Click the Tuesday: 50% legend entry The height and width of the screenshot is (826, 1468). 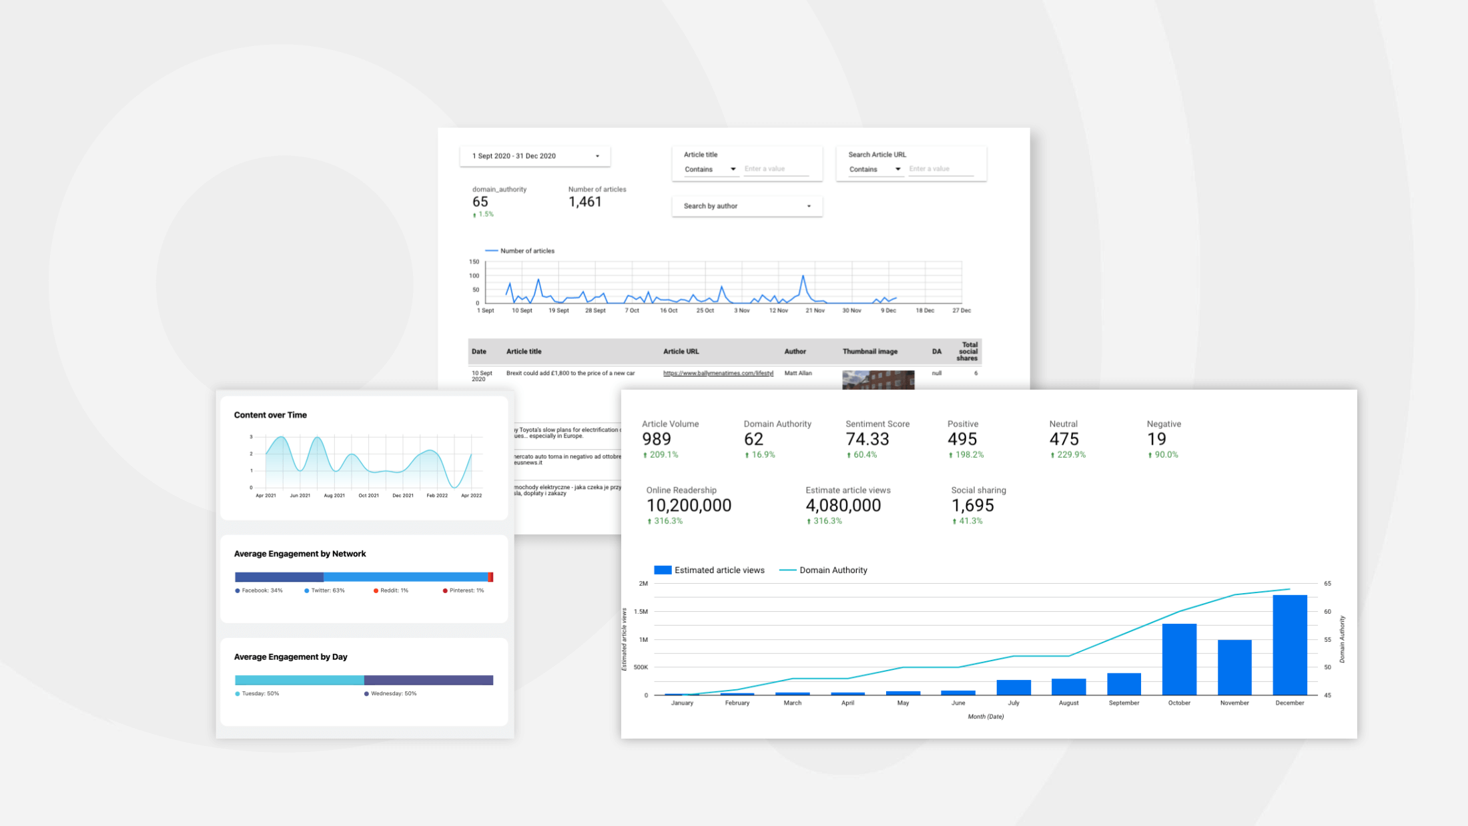(257, 694)
